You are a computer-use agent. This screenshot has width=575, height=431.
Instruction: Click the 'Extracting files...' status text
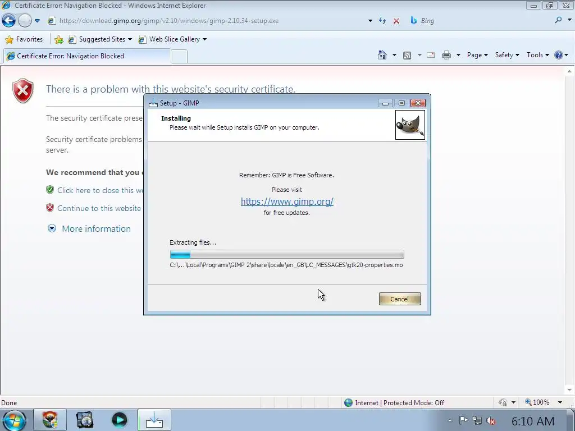[x=193, y=242]
